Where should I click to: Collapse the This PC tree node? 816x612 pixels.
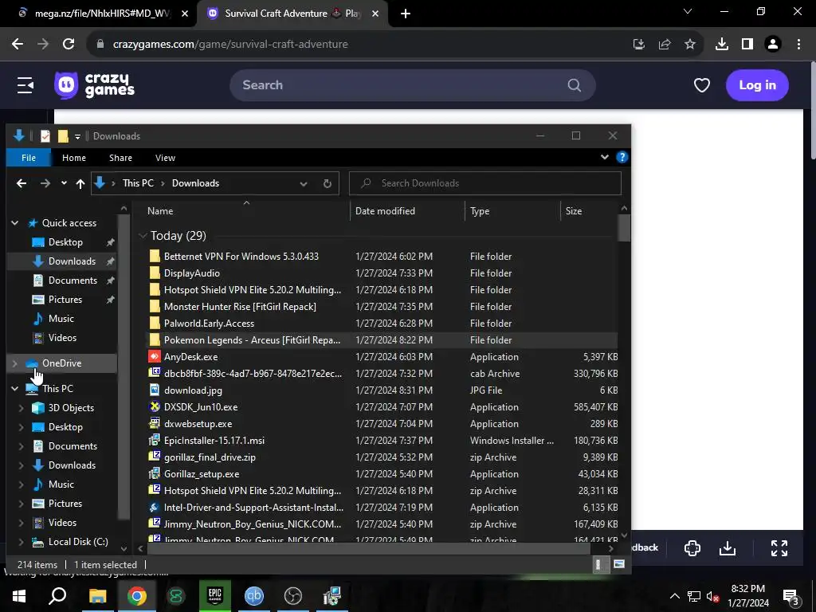coord(15,389)
